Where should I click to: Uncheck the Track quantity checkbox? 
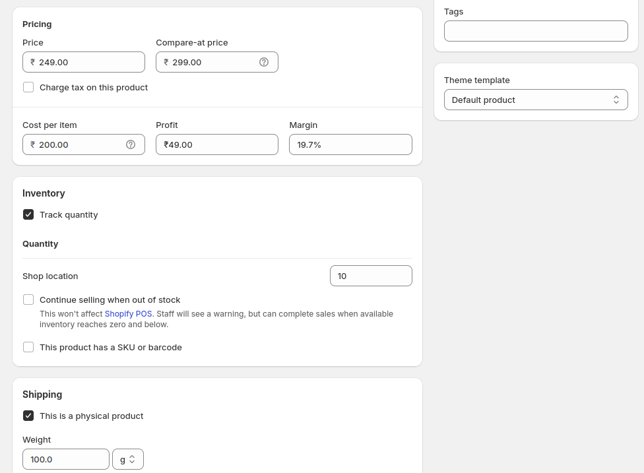[x=28, y=214]
